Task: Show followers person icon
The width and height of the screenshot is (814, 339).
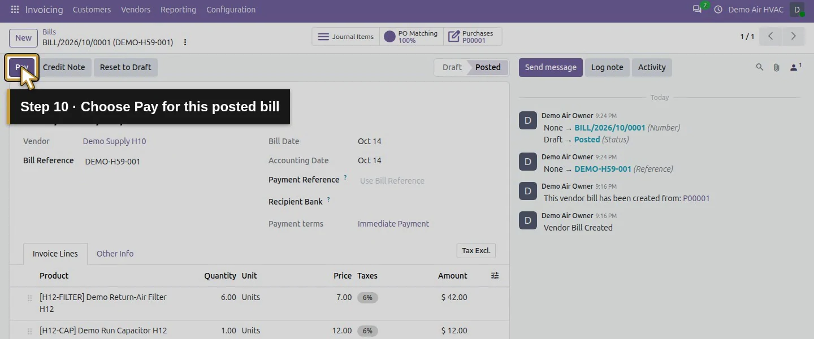Action: point(795,67)
